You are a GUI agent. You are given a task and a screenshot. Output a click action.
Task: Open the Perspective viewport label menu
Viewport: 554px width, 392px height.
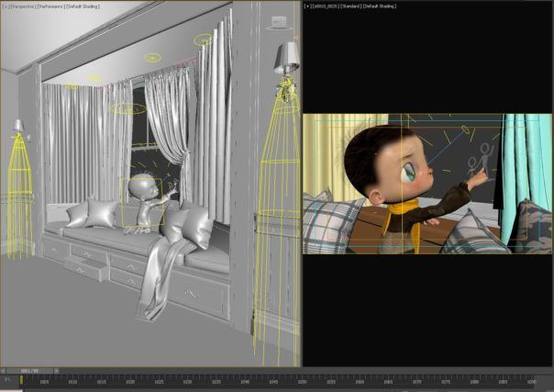point(23,5)
